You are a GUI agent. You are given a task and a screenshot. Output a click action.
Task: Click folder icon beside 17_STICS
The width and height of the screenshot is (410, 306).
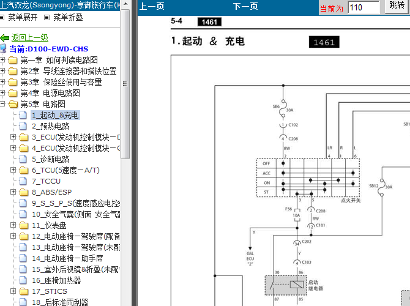(x=24, y=291)
